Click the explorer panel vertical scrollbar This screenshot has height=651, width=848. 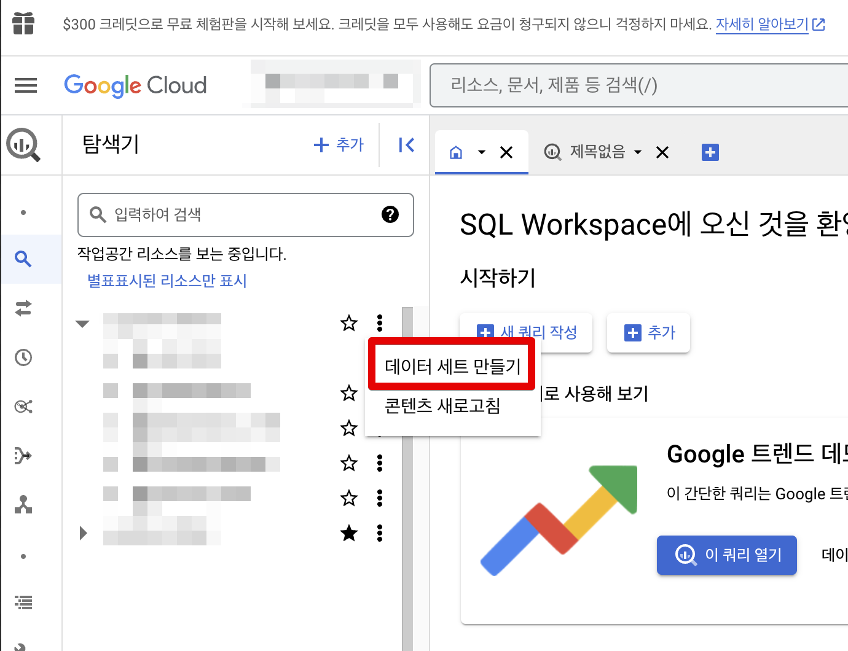click(x=407, y=479)
